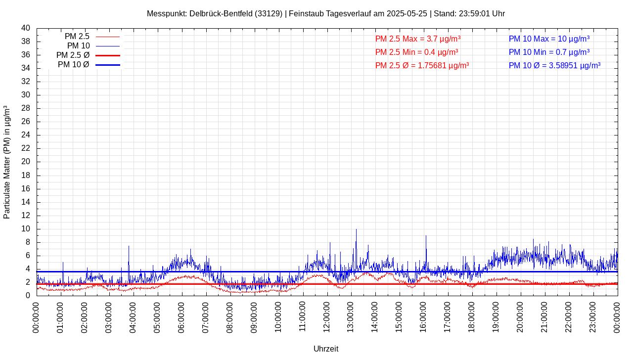Image resolution: width=633 pixels, height=356 pixels.
Task: Click the chart title with Delbrück-Bentfeld
Action: [x=325, y=13]
